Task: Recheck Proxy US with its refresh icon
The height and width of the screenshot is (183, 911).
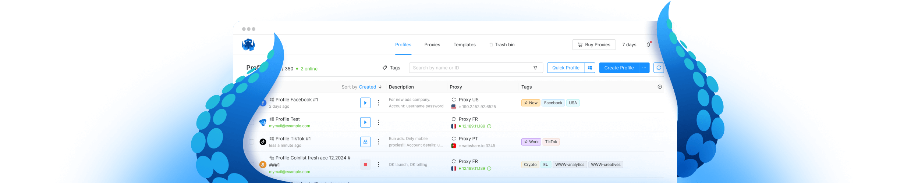Action: tap(454, 100)
